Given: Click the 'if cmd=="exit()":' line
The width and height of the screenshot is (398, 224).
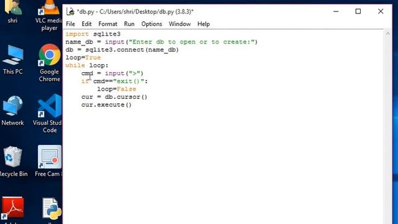Looking at the screenshot, I should click(x=114, y=82).
